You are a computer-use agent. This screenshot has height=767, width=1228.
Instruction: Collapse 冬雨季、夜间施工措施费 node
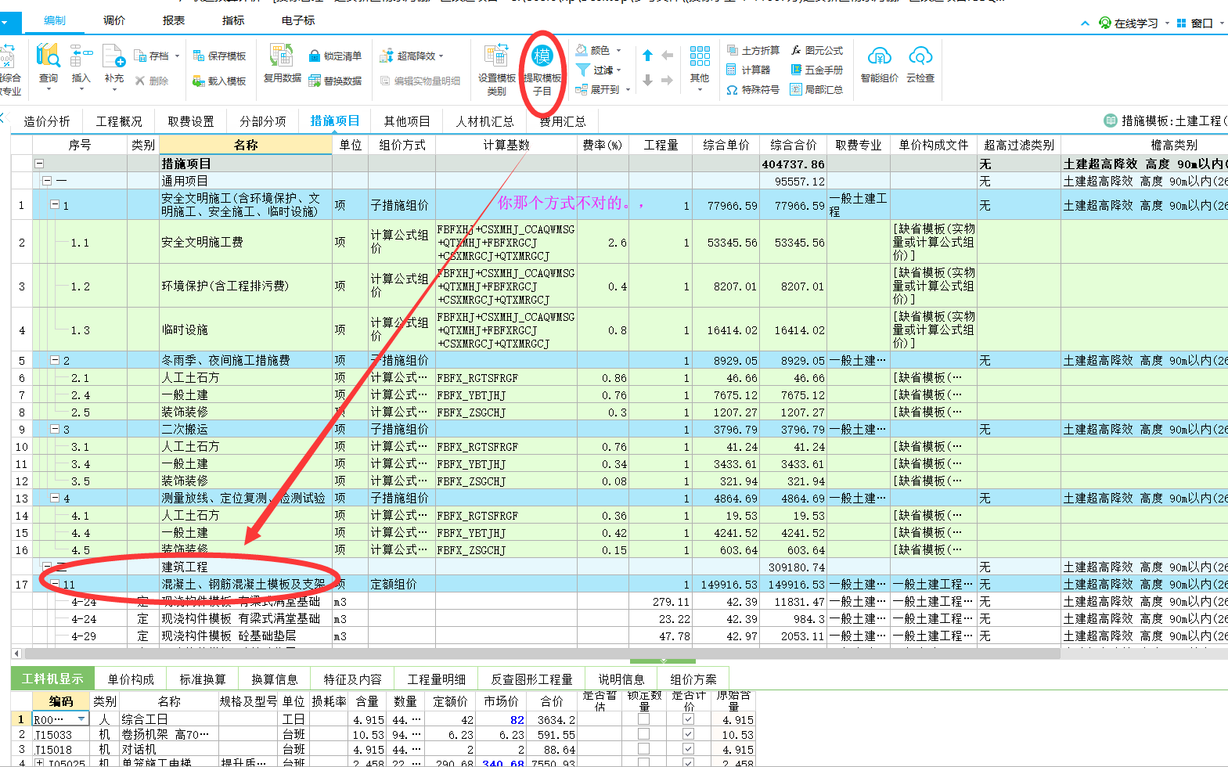tap(55, 361)
